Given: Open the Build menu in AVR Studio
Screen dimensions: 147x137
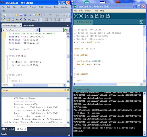Looking at the screenshot, I should tap(41, 7).
